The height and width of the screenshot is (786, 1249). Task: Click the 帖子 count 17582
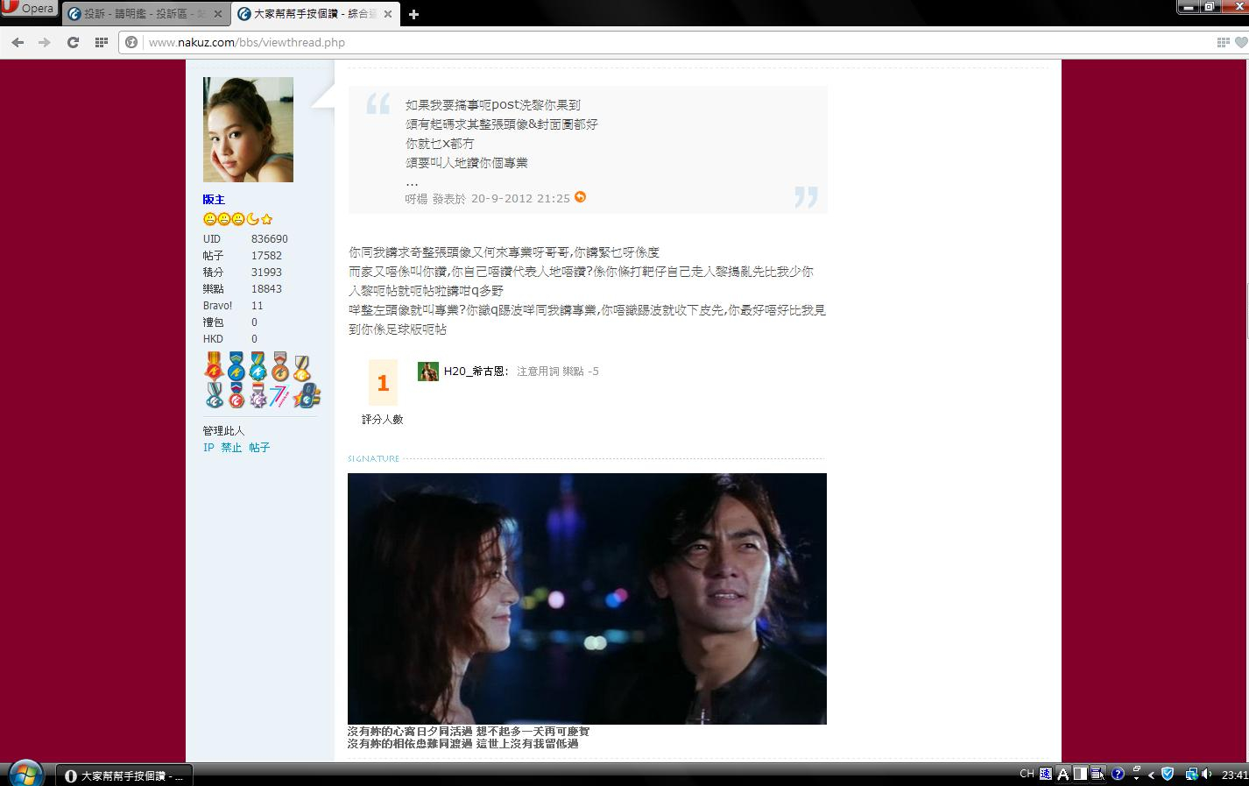point(266,255)
